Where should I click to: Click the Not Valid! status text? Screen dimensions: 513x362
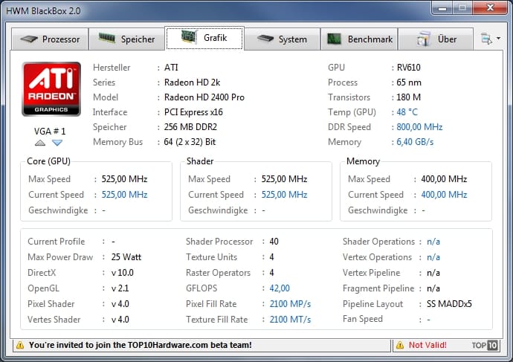pos(427,345)
